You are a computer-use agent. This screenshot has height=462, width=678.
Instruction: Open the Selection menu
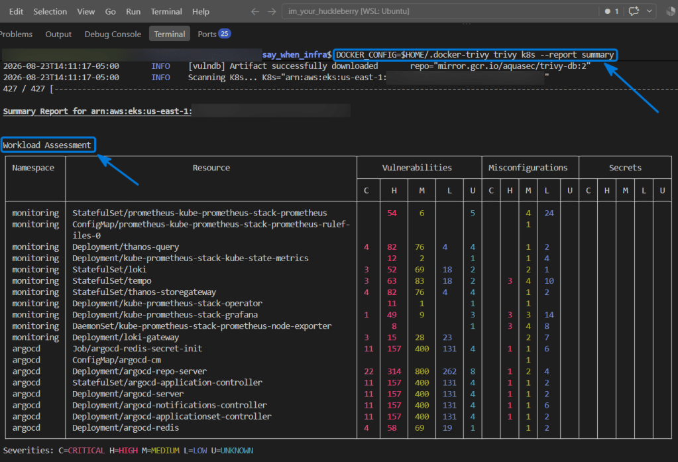[x=50, y=12]
